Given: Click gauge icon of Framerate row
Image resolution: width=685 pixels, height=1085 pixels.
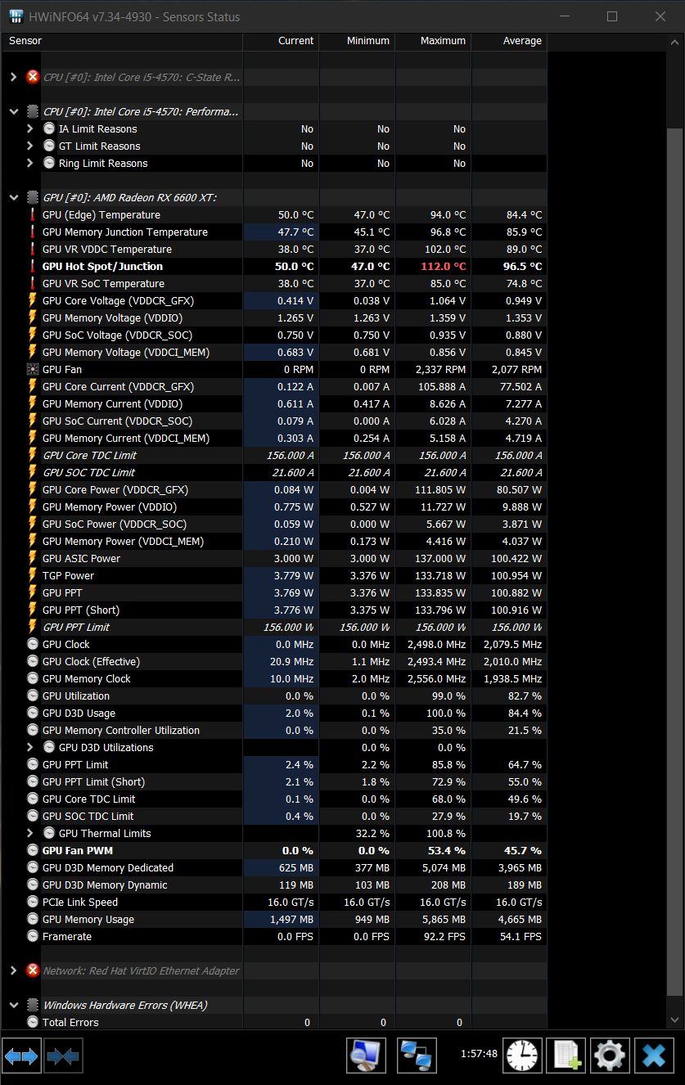Looking at the screenshot, I should tap(33, 936).
